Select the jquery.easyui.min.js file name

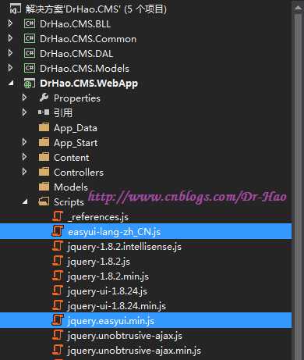pos(111,321)
